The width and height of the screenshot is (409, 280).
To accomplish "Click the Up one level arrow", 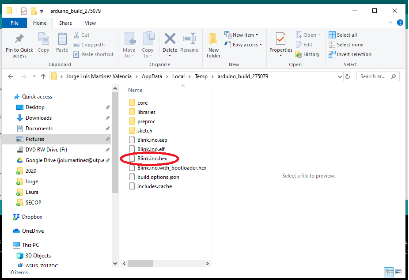I will [x=43, y=76].
